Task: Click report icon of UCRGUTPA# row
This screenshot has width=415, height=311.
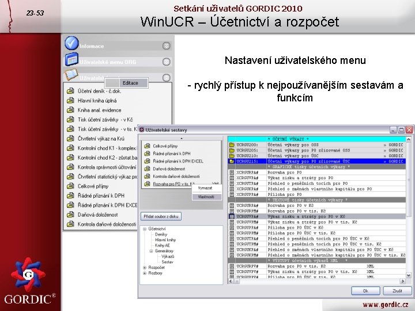Action: [232, 238]
